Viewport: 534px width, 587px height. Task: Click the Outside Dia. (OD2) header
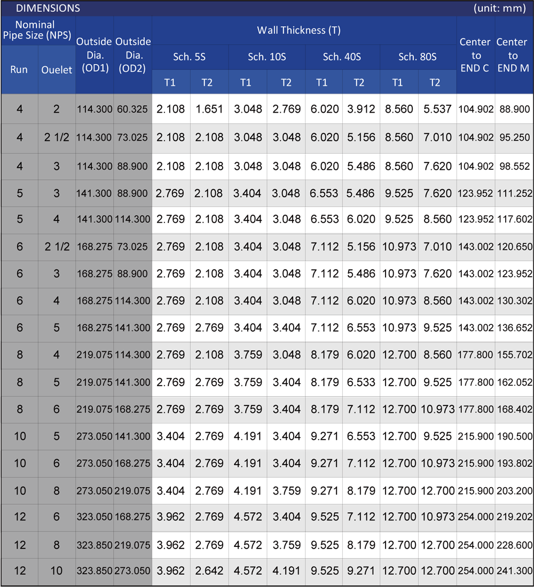click(132, 55)
